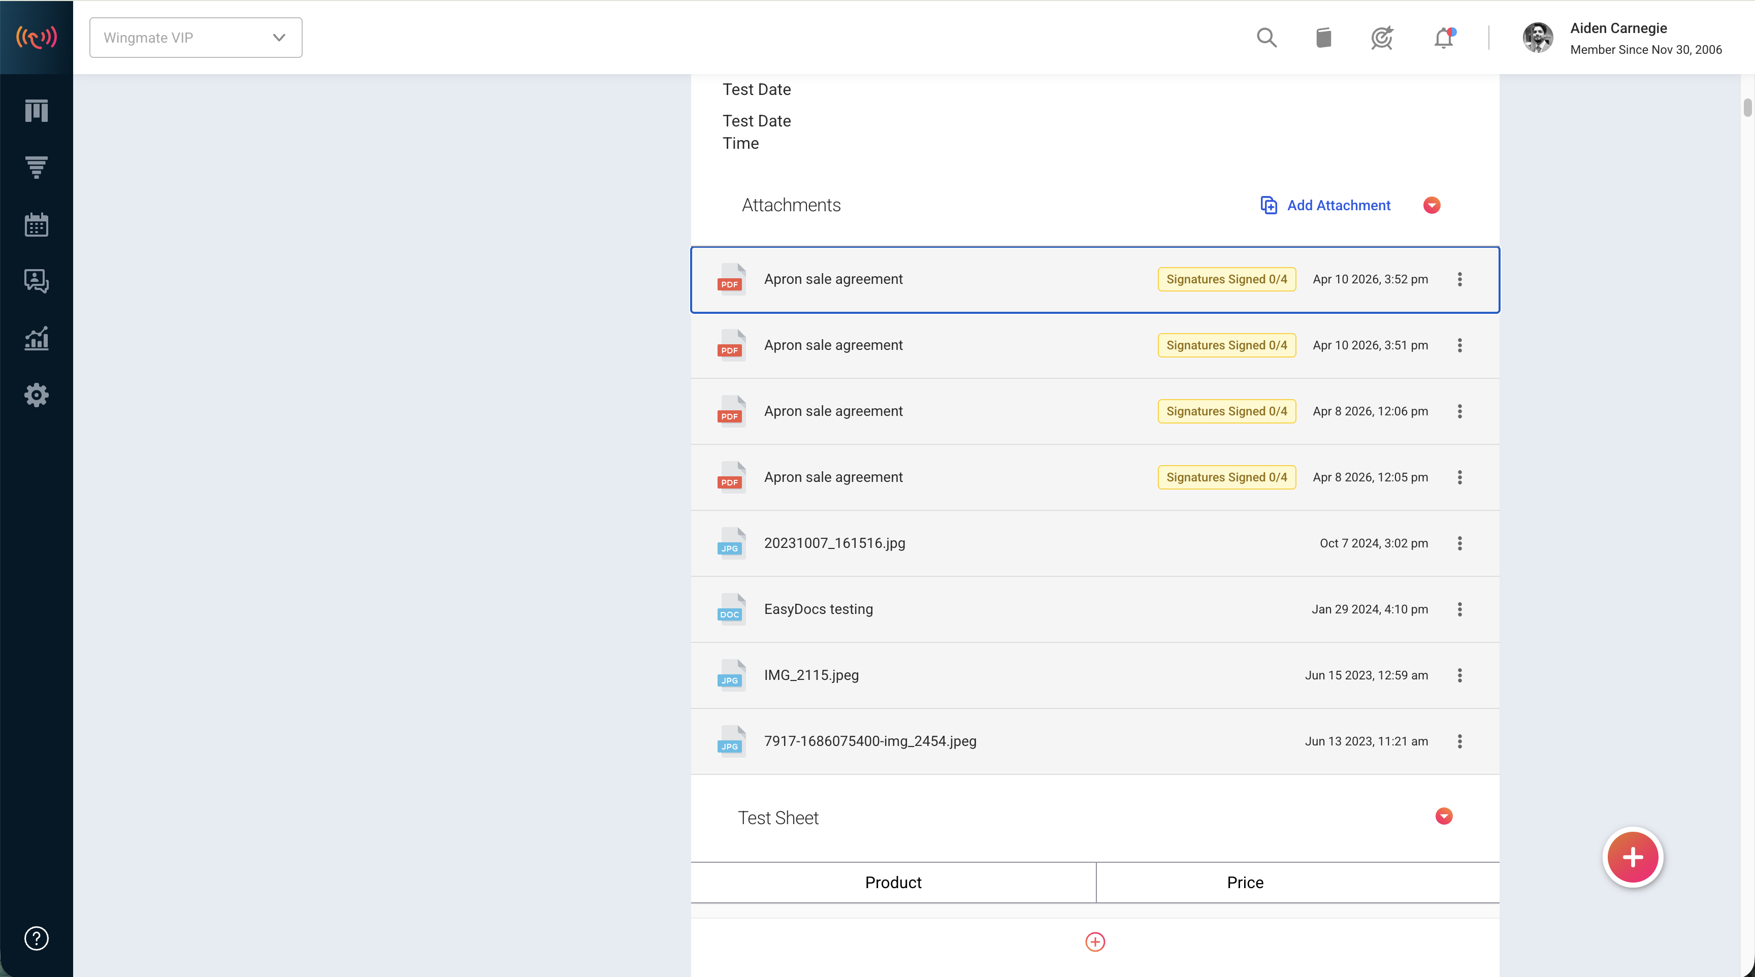Open options for 7917-1686075400-img_2454.jpeg
Image resolution: width=1755 pixels, height=977 pixels.
click(1459, 741)
